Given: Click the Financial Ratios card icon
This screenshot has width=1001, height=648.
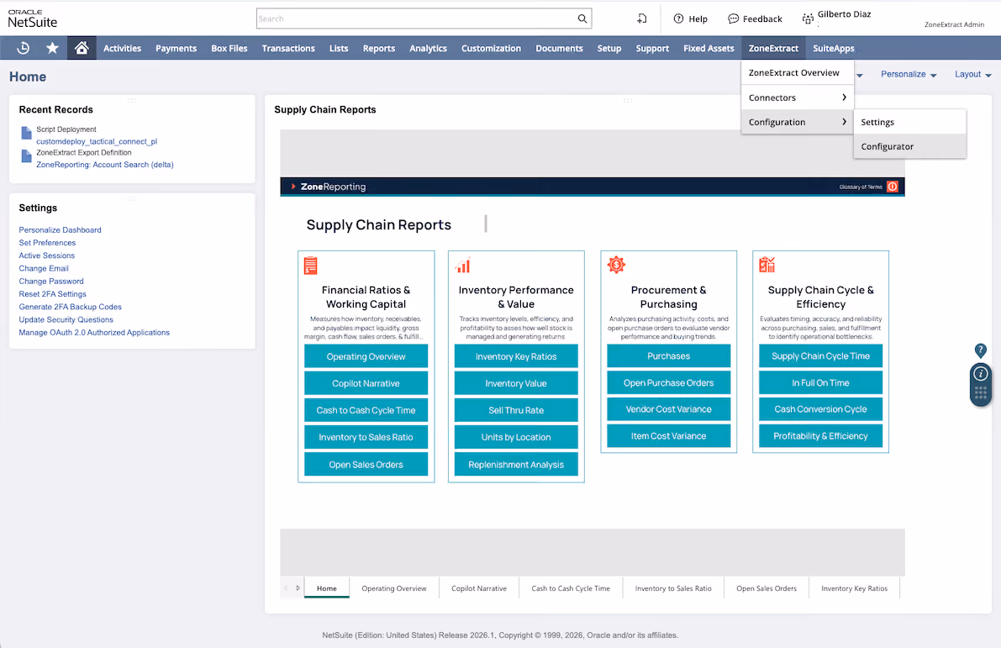Looking at the screenshot, I should point(310,266).
